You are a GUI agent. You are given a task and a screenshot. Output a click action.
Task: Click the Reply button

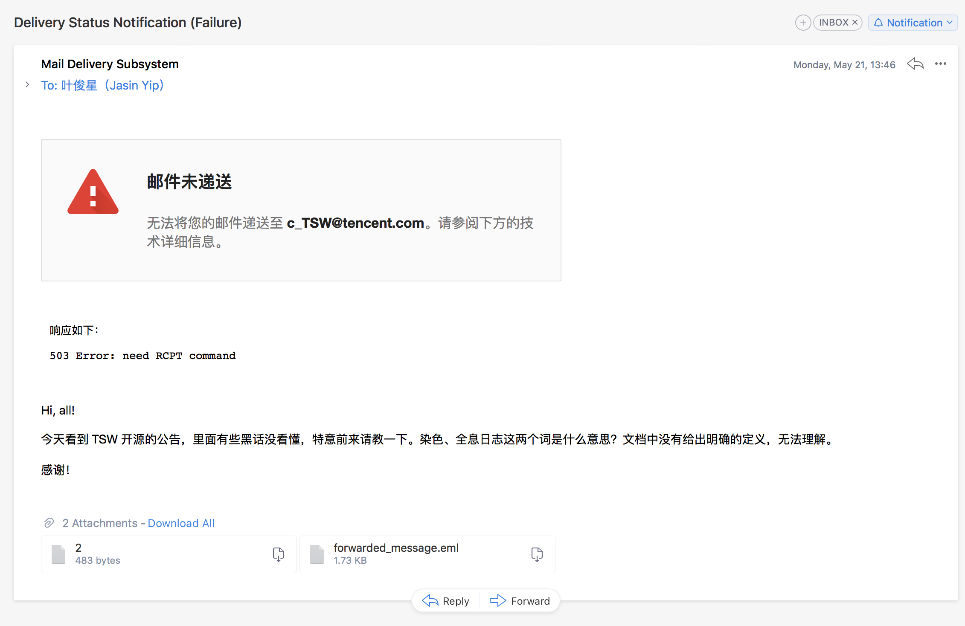coord(446,600)
